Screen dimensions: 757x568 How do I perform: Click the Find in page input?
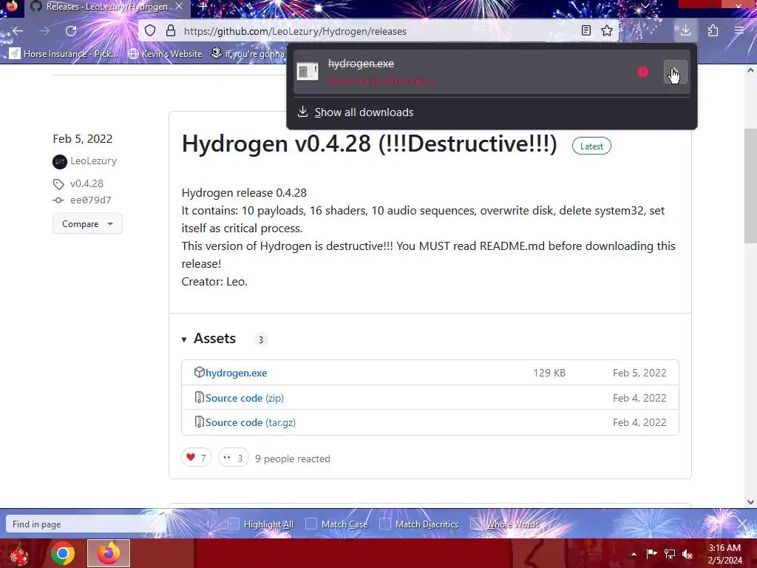pyautogui.click(x=87, y=524)
